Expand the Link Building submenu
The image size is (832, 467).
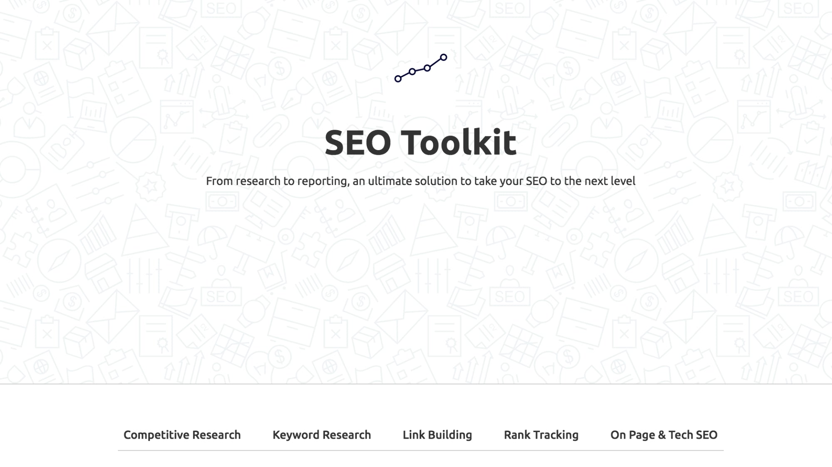[x=437, y=435]
